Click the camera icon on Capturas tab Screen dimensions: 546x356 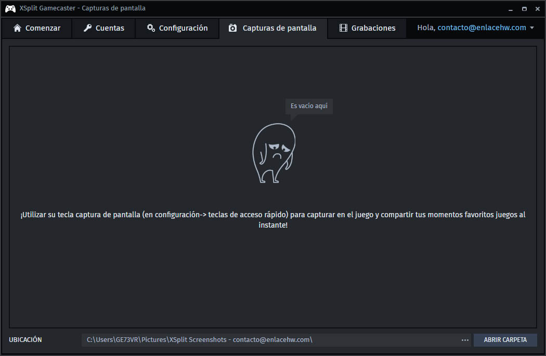(x=233, y=28)
